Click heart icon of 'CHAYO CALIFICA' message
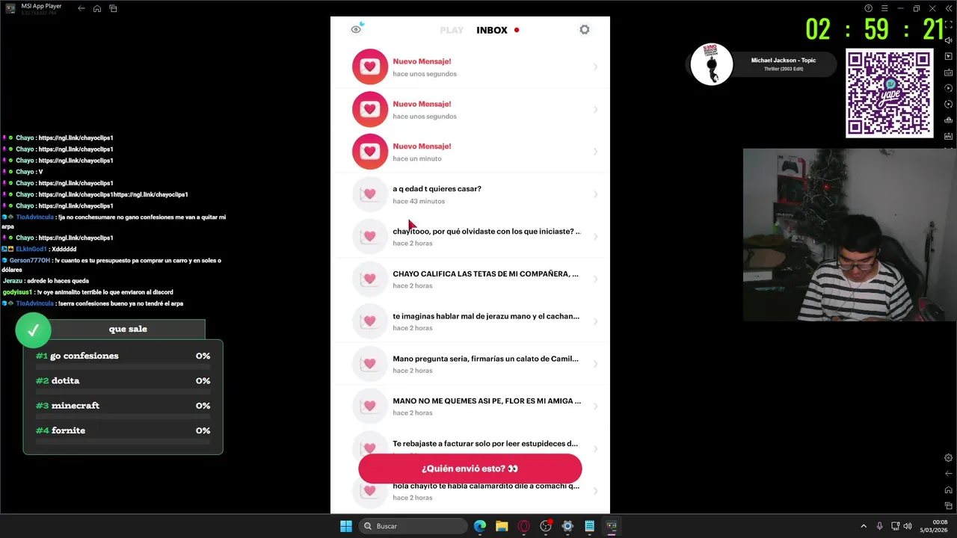 (x=370, y=279)
